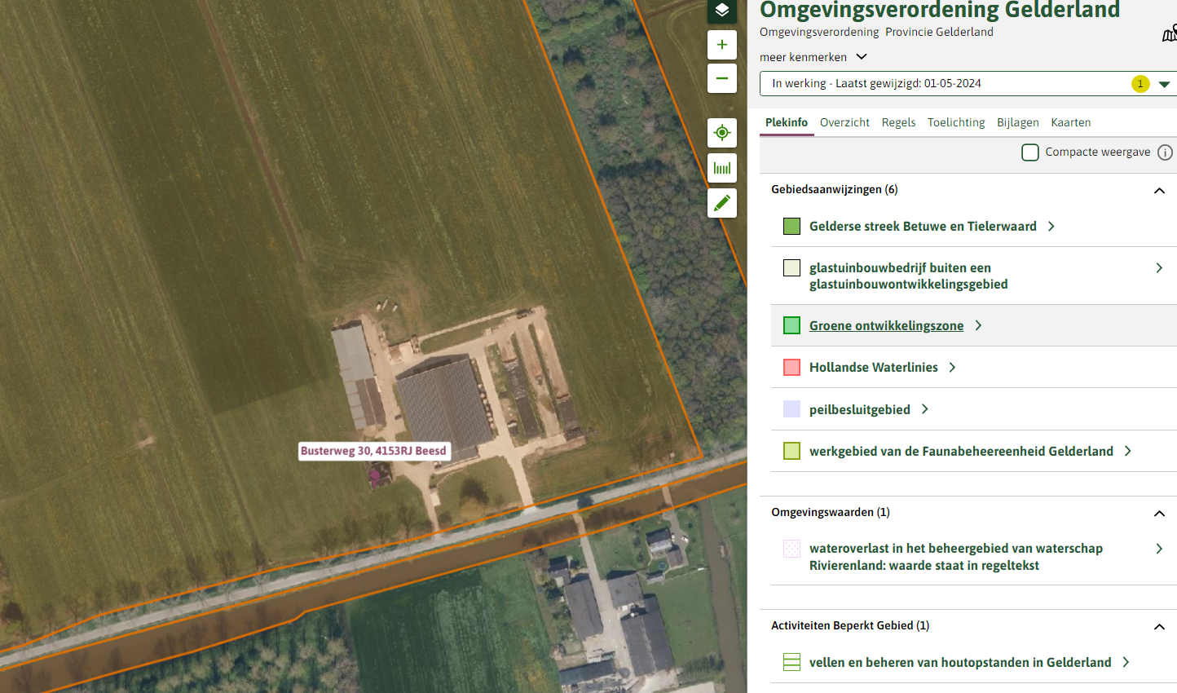
Task: Open Gelderse streek Betuwe en Tielerwaard link
Action: pos(923,227)
